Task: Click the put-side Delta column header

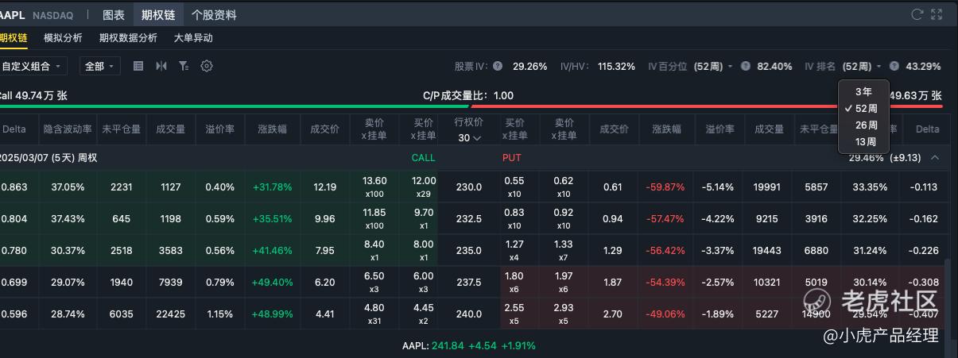Action: [x=927, y=129]
